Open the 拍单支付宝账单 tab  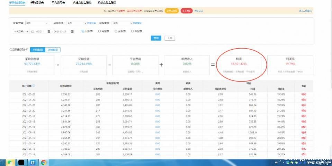(x=107, y=3)
